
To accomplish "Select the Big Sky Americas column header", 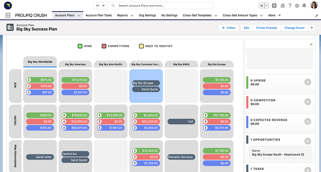I will click(x=76, y=64).
